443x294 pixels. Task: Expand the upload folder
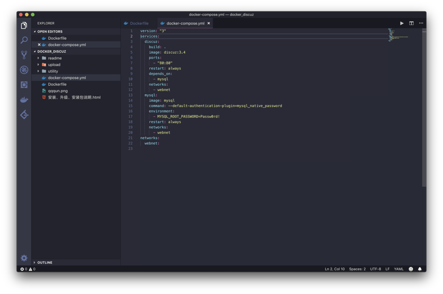tap(38, 64)
